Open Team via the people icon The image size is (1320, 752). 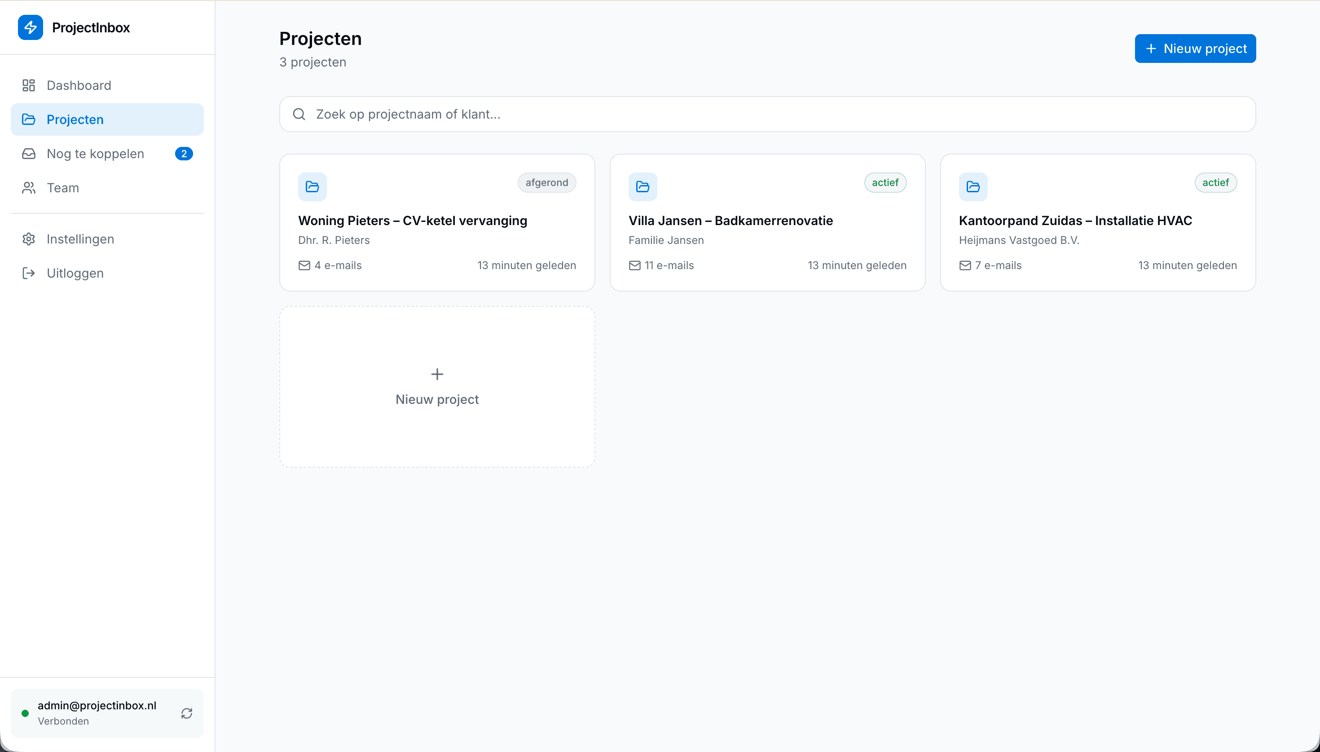(29, 187)
